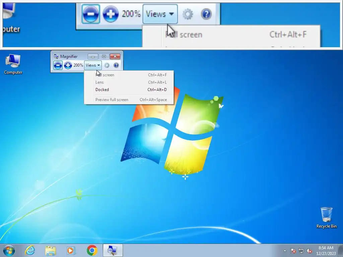Open Windows Media Player from taskbar

click(x=71, y=250)
